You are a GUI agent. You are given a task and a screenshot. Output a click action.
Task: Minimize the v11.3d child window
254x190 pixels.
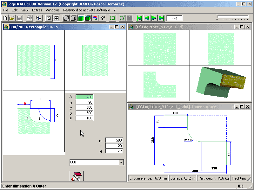coord(237,27)
